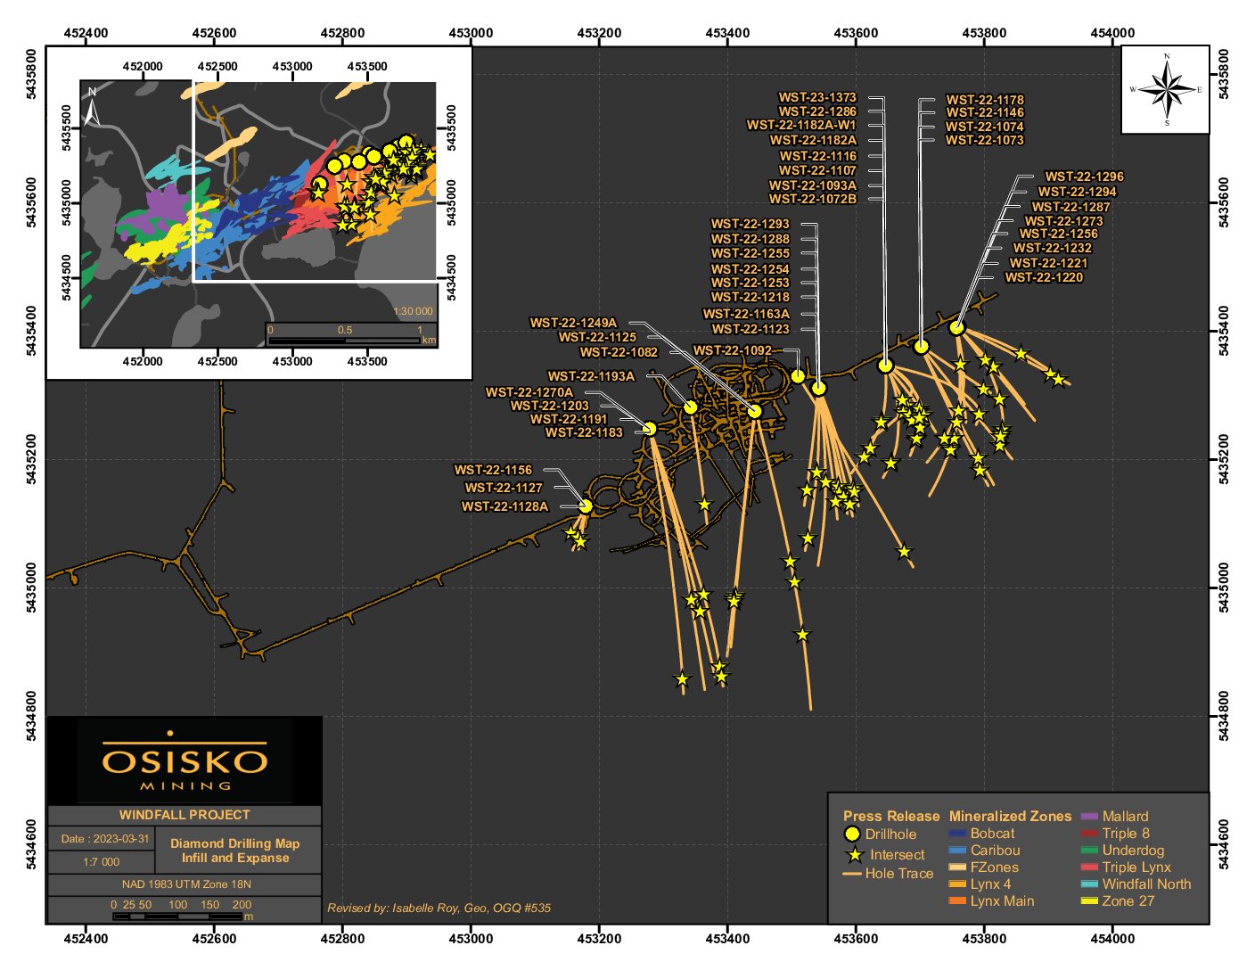Image resolution: width=1255 pixels, height=970 pixels.
Task: Click the Mallard purple color swatch
Action: pyautogui.click(x=1089, y=817)
